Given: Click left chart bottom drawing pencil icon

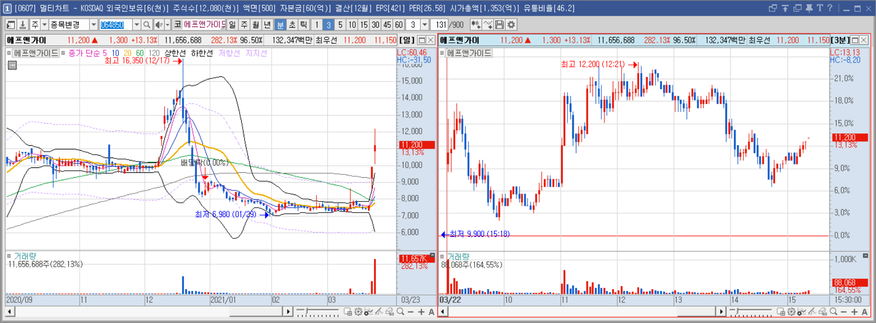Looking at the screenshot, I should (379, 312).
